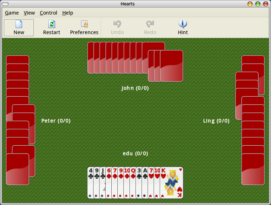Screen dimensions: 271x205
Task: Pick the Queen of Diamonds card
Action: (x=133, y=183)
